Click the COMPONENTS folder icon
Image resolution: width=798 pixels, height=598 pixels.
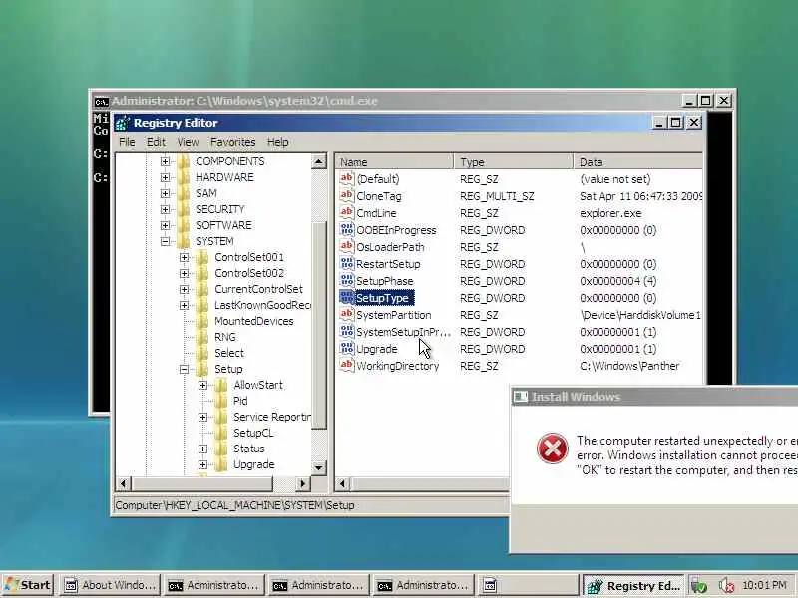click(x=184, y=161)
